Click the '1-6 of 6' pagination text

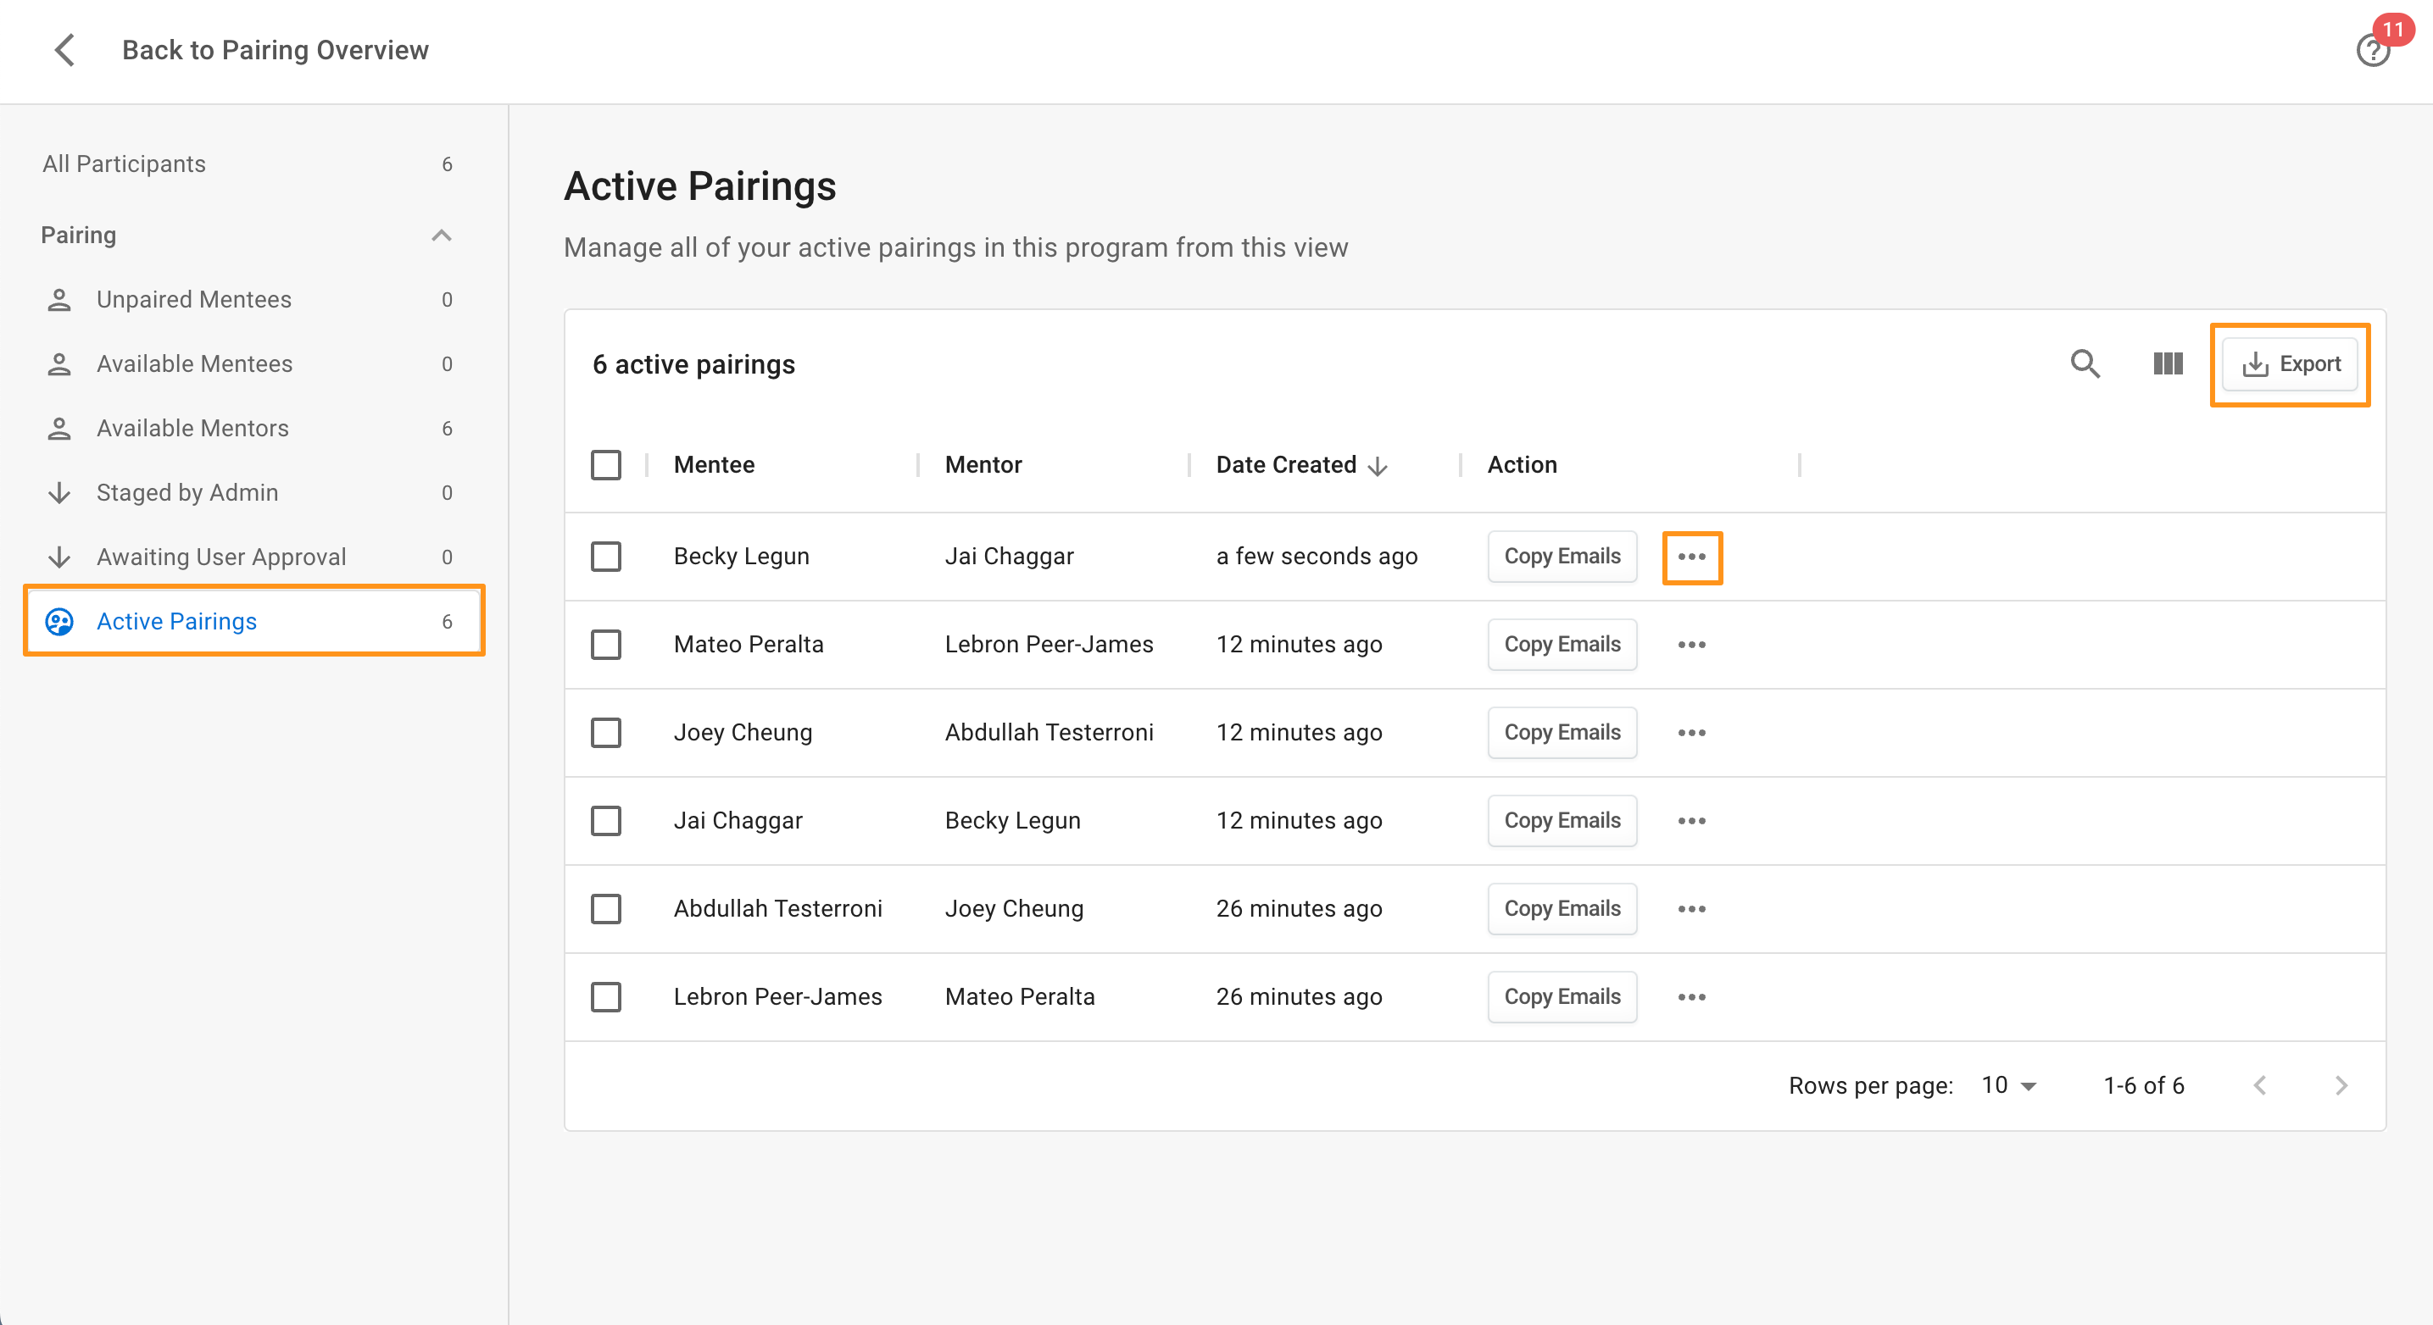(2143, 1085)
